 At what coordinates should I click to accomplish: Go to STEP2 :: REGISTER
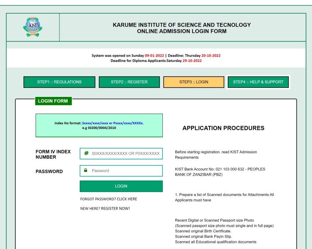129,82
